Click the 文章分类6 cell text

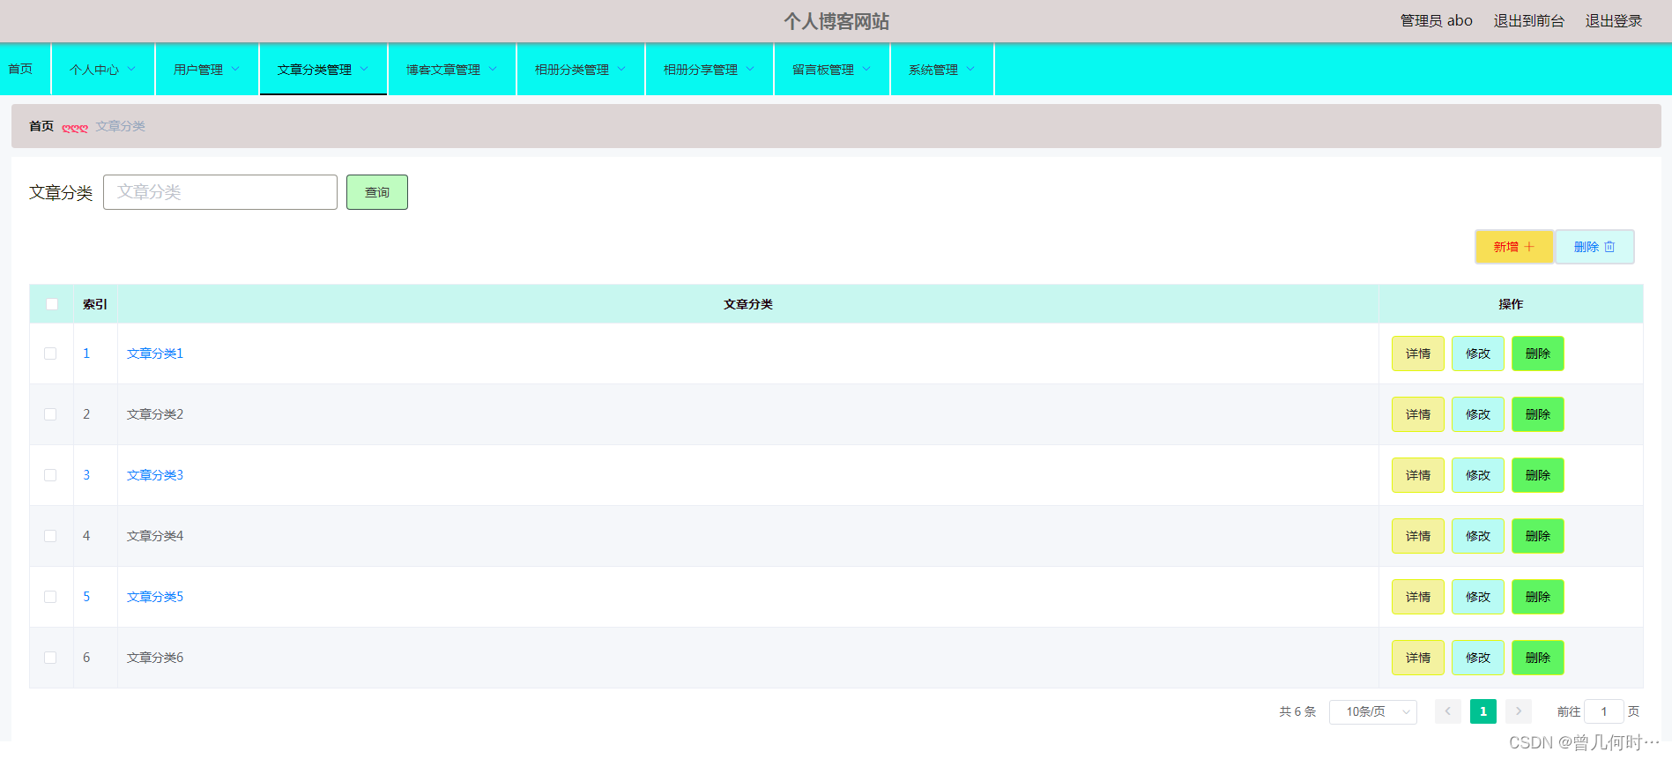click(155, 658)
